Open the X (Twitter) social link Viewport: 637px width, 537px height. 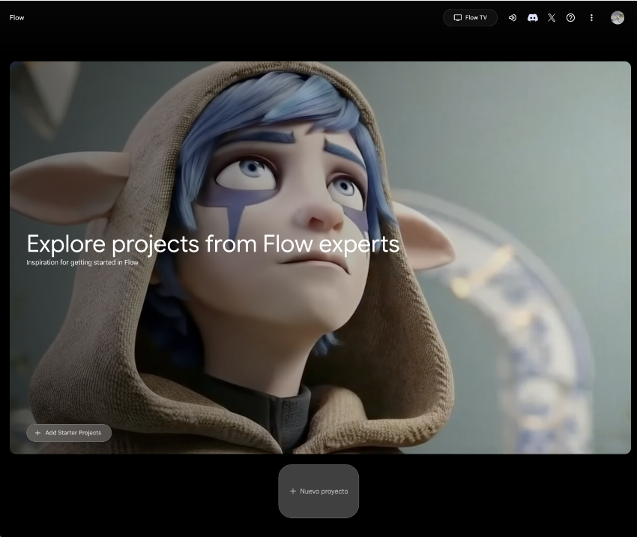click(x=552, y=18)
